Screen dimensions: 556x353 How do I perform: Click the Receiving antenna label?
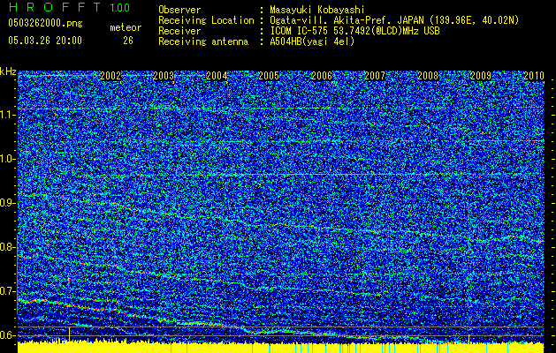[203, 41]
